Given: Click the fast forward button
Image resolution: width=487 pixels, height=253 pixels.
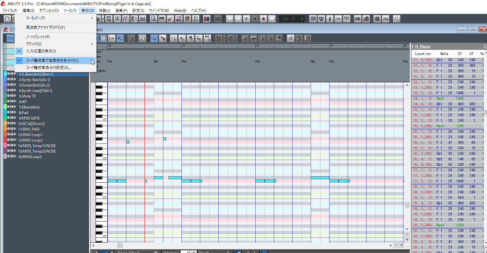Looking at the screenshot, I should (272, 19).
